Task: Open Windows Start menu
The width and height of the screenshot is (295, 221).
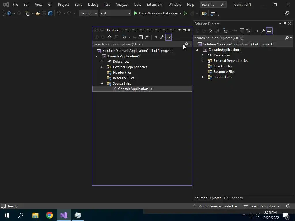Action: coord(7,215)
